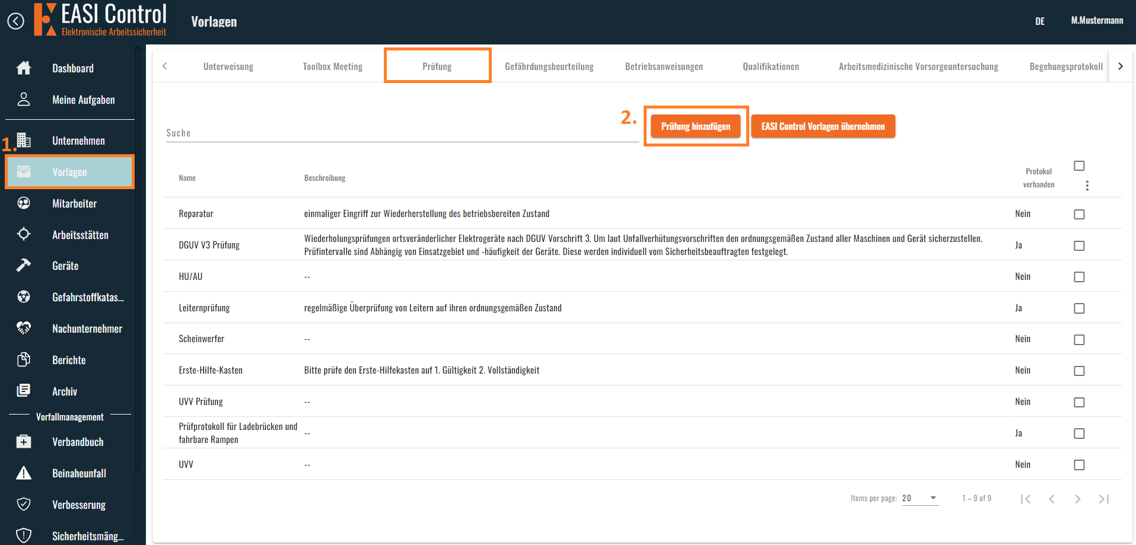Click the hammer icon for Geräte
1136x545 pixels.
(x=24, y=265)
